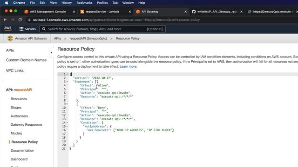Open the History menu
The width and height of the screenshot is (298, 167).
point(67,3)
